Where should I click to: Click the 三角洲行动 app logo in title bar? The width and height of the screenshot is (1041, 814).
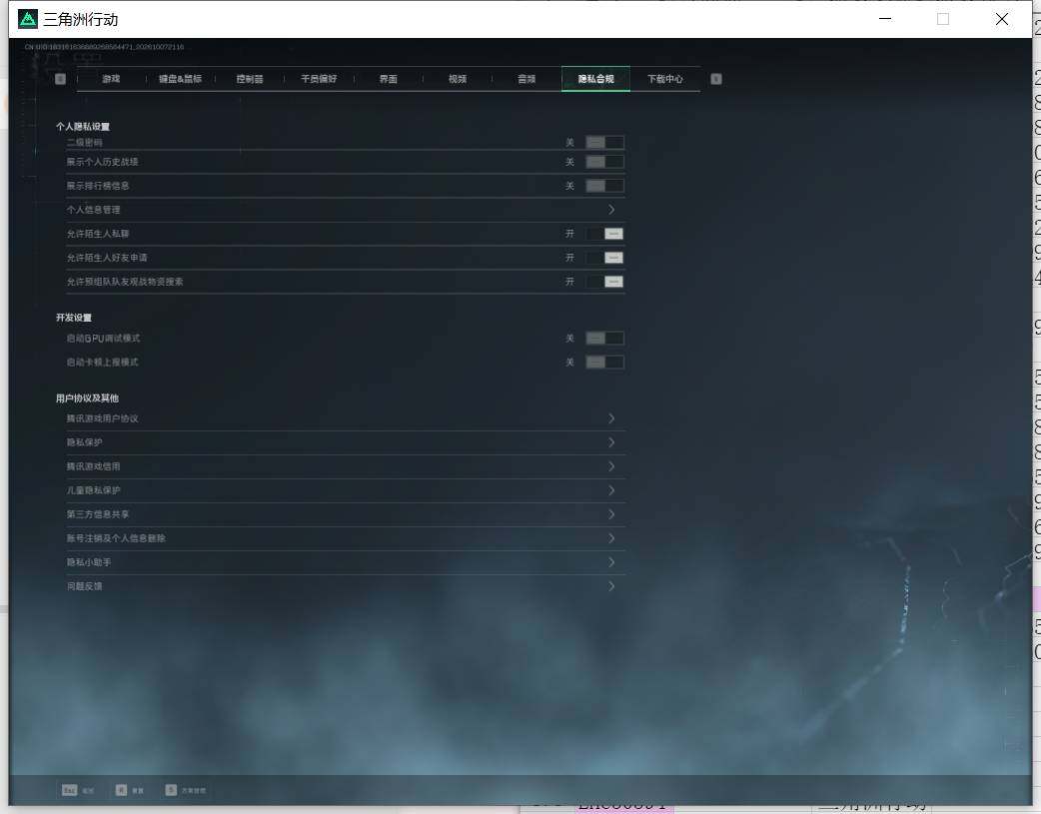coord(28,19)
